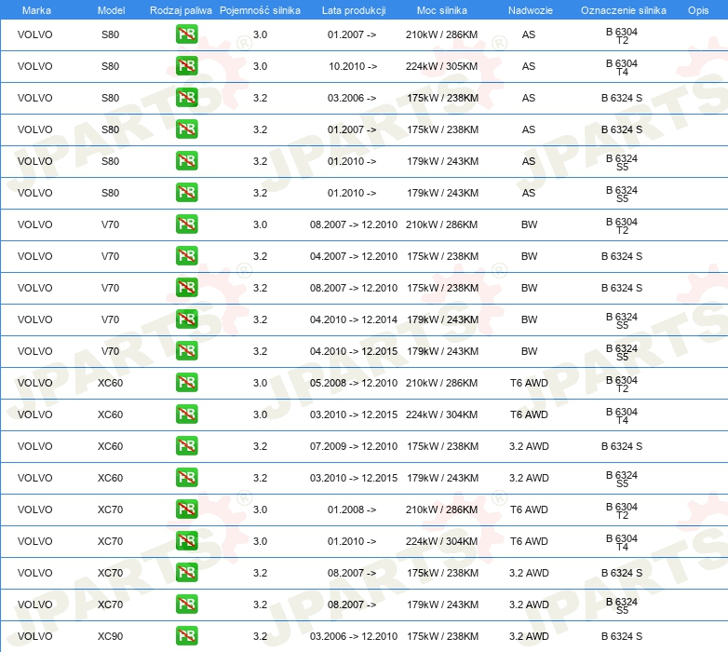Screen dimensions: 728x652
Task: Click fuel icon in V70 3.2 08.2007 row
Action: click(186, 288)
